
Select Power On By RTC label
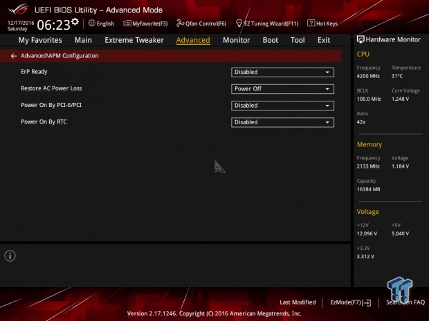[44, 121]
